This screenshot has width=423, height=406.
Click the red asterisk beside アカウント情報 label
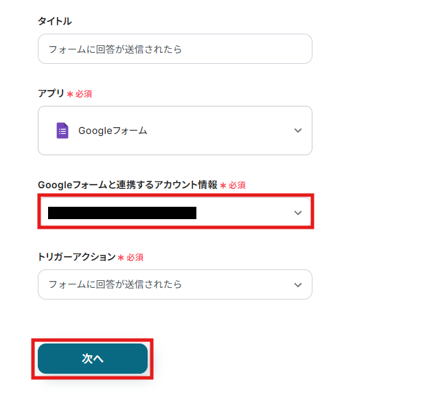pyautogui.click(x=223, y=185)
